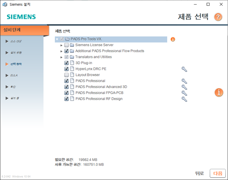Viewport: 228px width, 180px height.
Task: Uncheck the PADS Professional RF Design checkbox
Action: [67, 99]
